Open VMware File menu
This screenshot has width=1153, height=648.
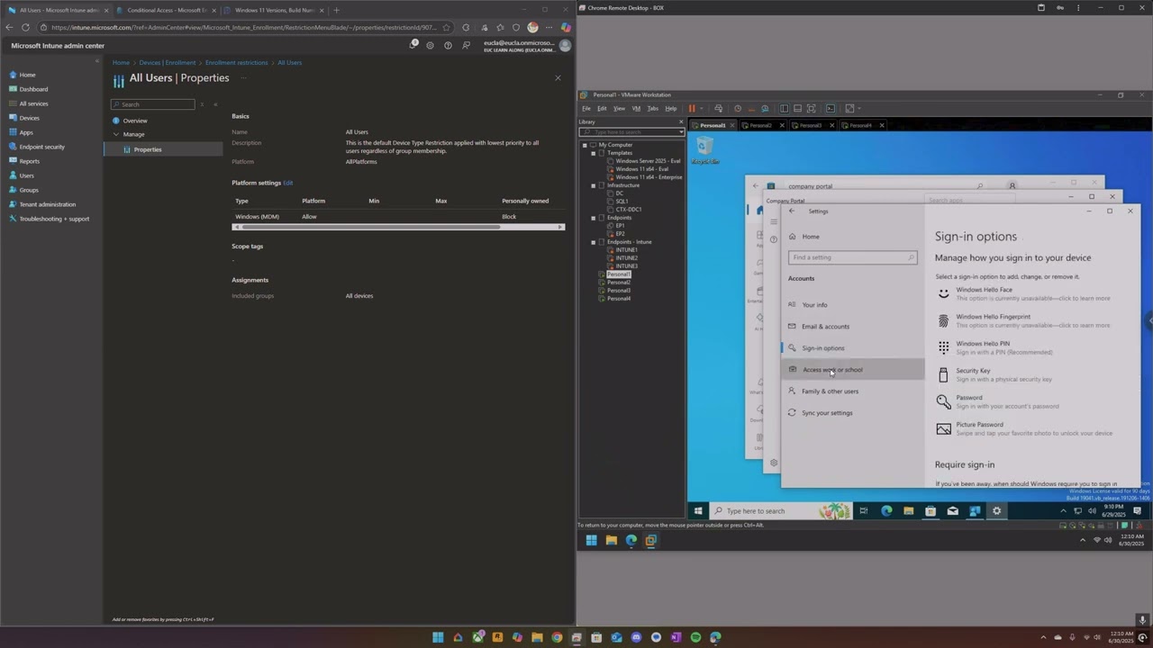click(x=586, y=108)
